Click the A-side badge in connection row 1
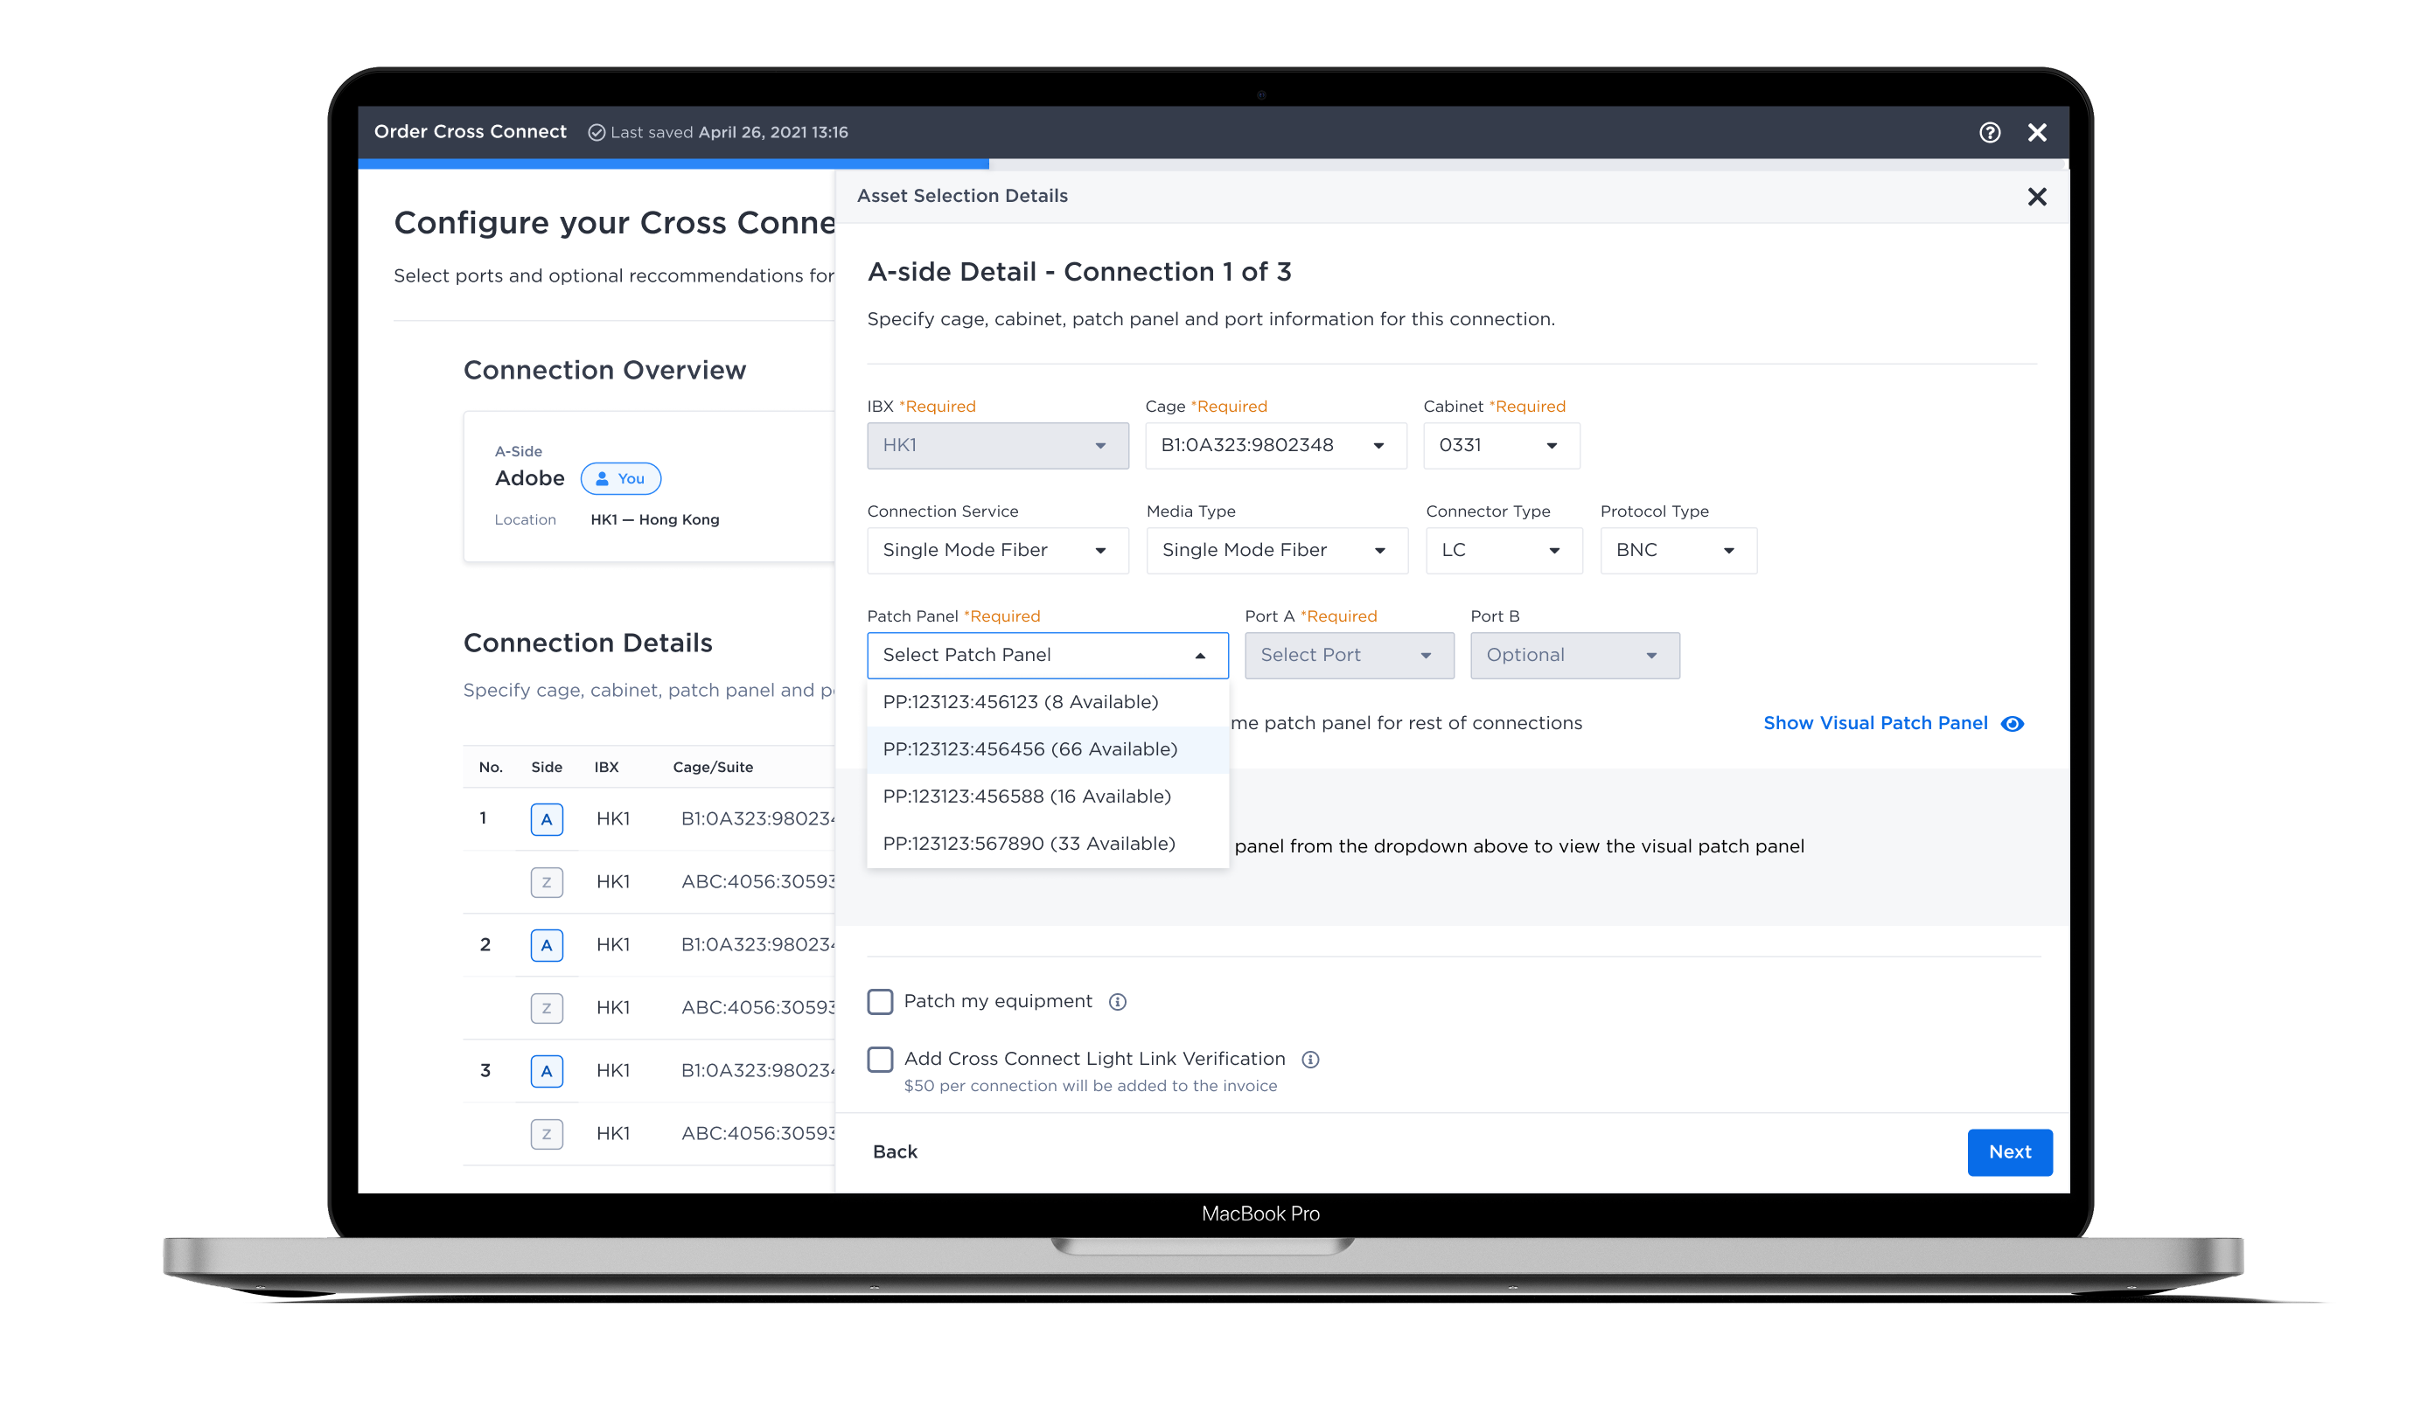The width and height of the screenshot is (2435, 1405). [x=547, y=819]
